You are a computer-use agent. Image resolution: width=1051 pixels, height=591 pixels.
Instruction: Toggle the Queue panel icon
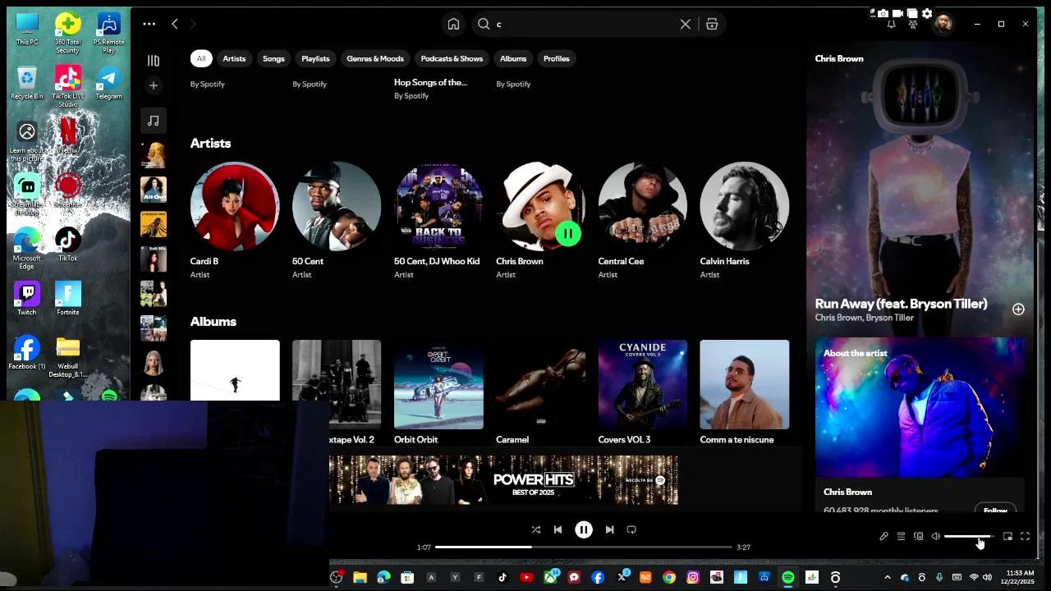tap(901, 537)
